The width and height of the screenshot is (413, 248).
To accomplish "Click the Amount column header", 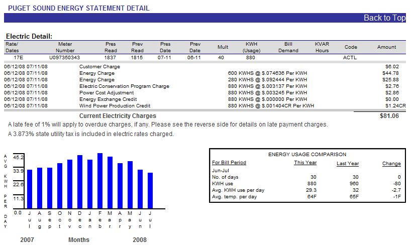I will pos(386,47).
